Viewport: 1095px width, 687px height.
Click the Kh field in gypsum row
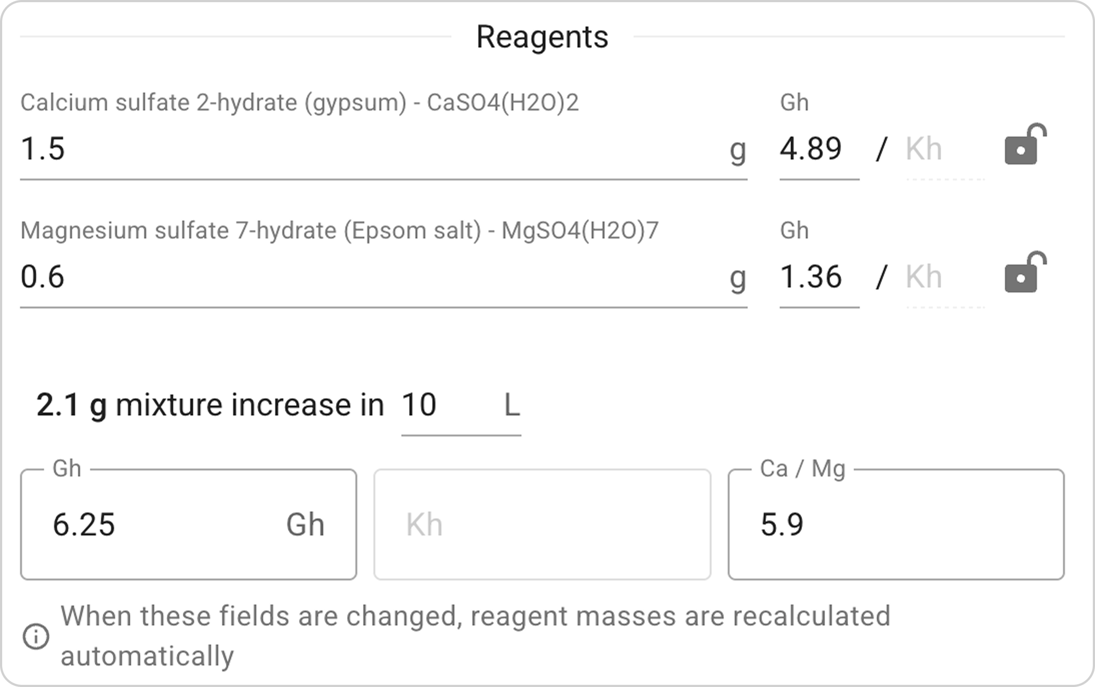click(x=944, y=149)
